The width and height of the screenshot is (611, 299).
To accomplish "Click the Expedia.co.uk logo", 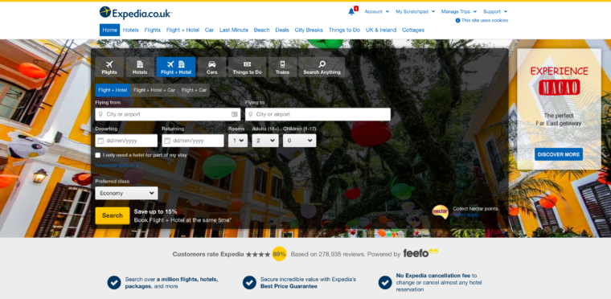I will tap(136, 13).
